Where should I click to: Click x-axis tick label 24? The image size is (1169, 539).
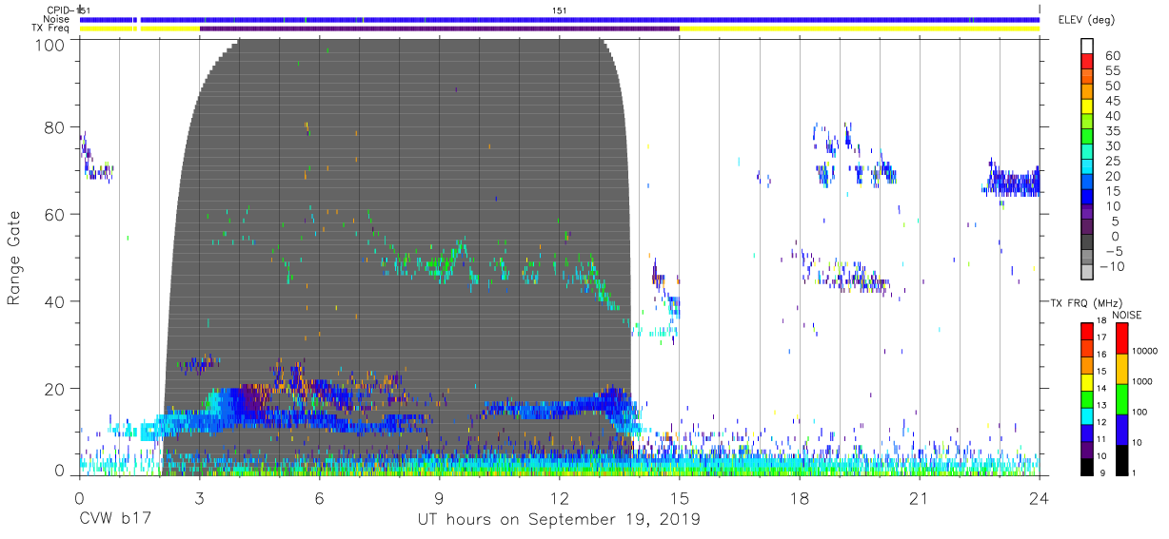[x=1040, y=499]
